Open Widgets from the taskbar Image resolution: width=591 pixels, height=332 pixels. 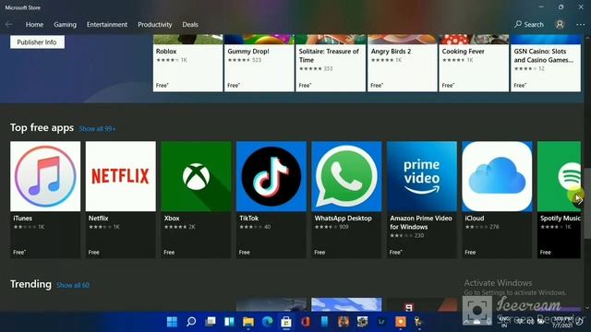229,322
